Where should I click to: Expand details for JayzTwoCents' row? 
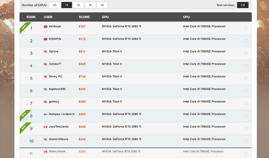pos(246,128)
